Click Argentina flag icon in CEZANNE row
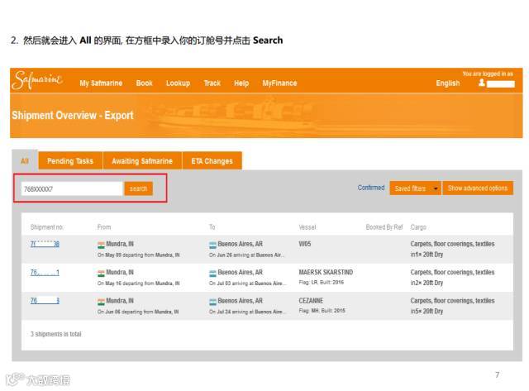 tap(213, 302)
